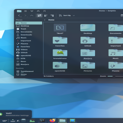This screenshot has height=123, width=123.
Task: Open the system monitor graph in taskbar
Action: [x=32, y=121]
